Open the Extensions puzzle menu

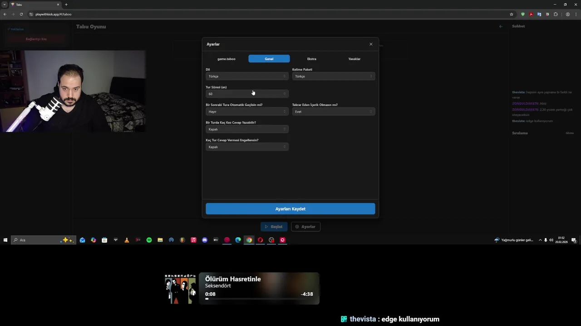[556, 14]
